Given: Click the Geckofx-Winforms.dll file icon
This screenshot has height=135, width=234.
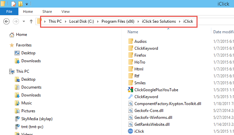Looking at the screenshot, I should tap(130, 117).
